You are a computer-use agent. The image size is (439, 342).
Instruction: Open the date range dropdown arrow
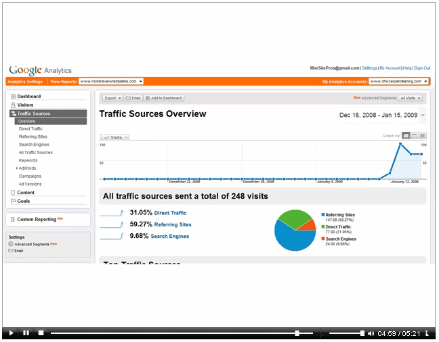coord(423,116)
